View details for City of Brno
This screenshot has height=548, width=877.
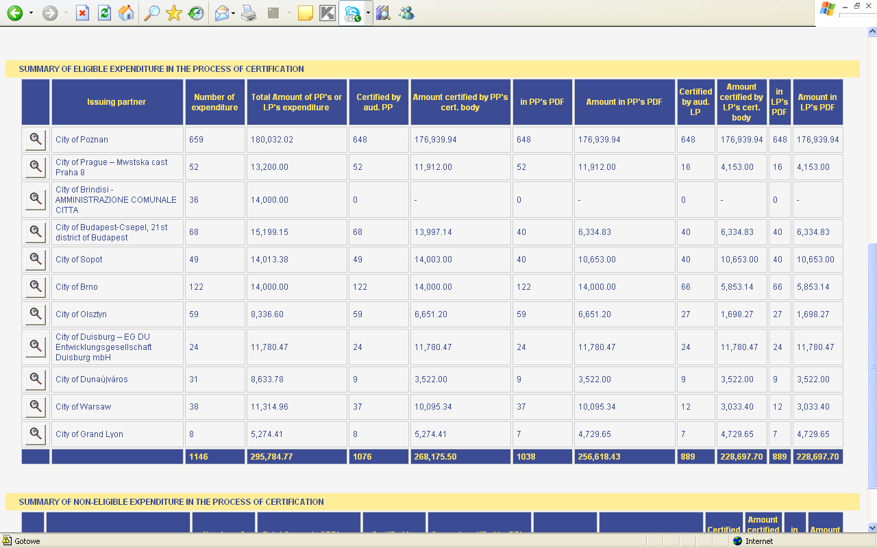pos(35,286)
